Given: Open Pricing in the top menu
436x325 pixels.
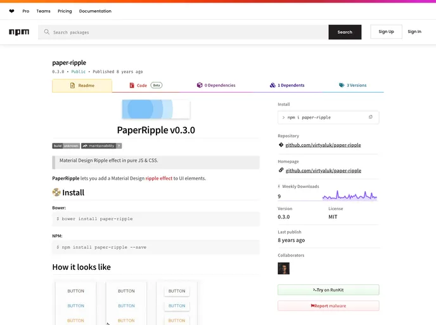Looking at the screenshot, I should coord(65,11).
